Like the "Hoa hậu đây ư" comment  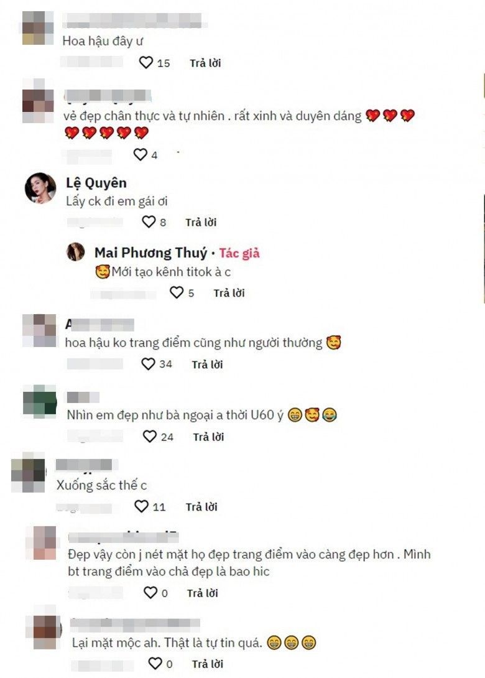point(146,63)
